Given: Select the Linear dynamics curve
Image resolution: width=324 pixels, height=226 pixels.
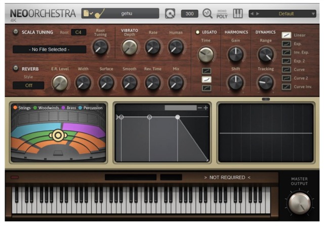Looking at the screenshot, I should (x=287, y=35).
